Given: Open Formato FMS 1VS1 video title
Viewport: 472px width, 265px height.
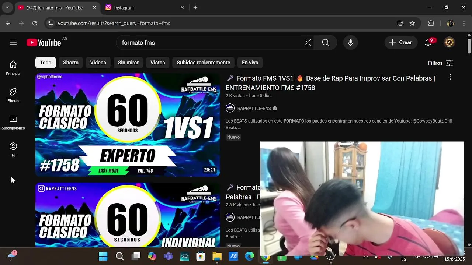Looking at the screenshot, I should (330, 83).
